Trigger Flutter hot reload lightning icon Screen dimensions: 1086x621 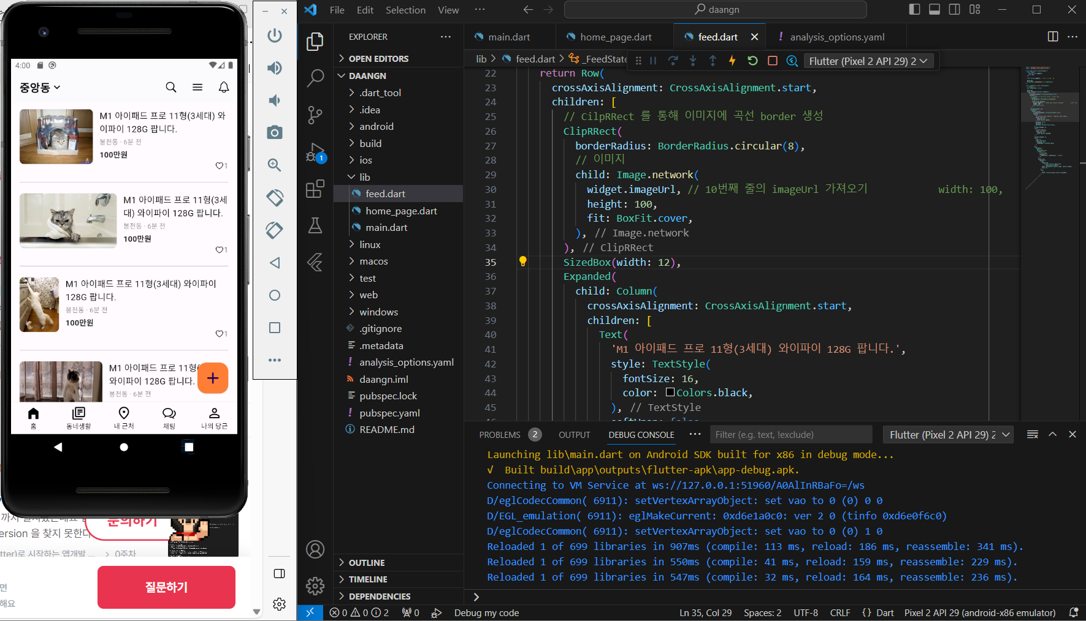tap(732, 61)
